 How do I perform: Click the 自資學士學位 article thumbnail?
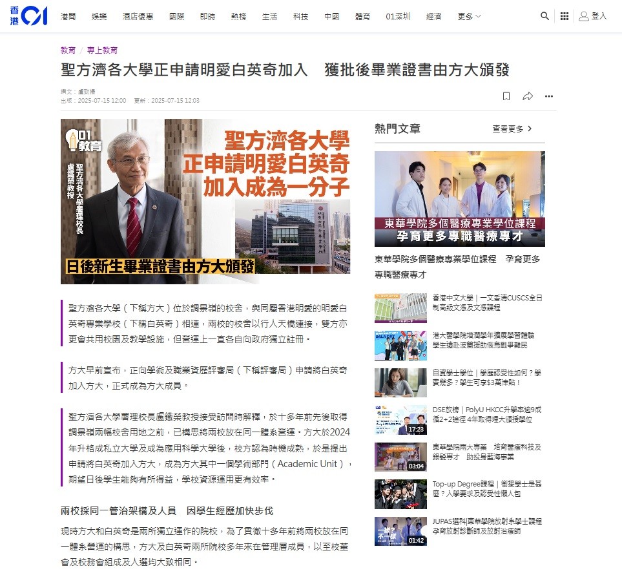click(400, 382)
